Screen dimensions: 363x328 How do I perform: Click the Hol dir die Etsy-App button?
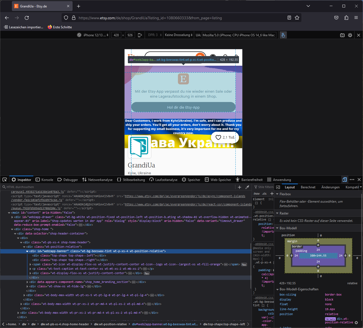pos(183,107)
